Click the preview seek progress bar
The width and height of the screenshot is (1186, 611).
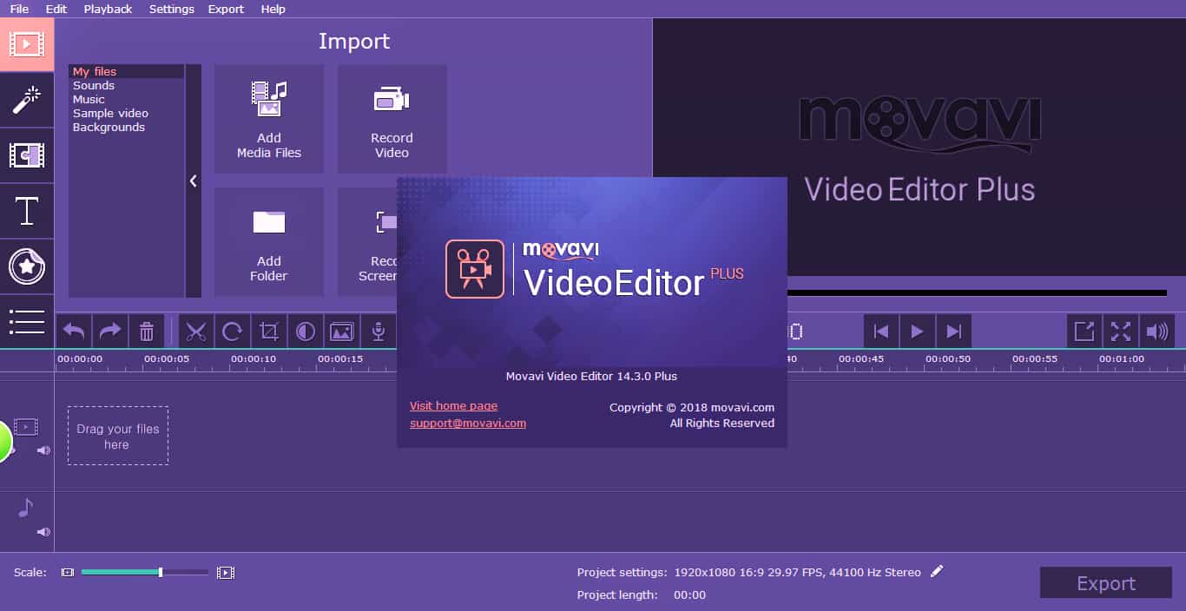(x=977, y=293)
